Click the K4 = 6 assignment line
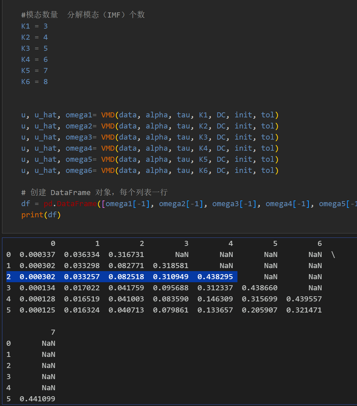Viewport: 357px width, 406px height. pyautogui.click(x=34, y=60)
